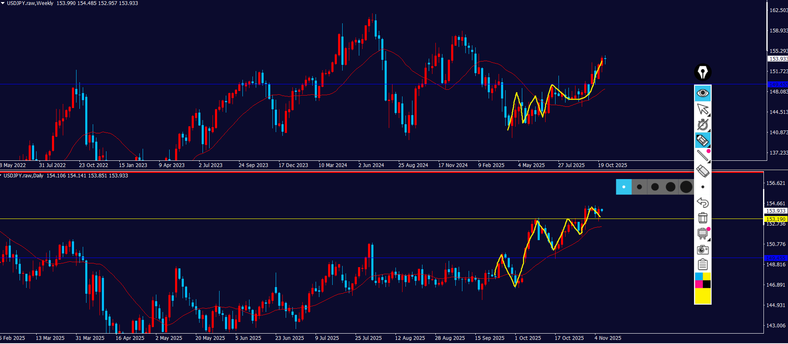Clear all drawings with the trash icon

click(x=703, y=218)
